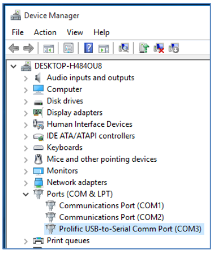The width and height of the screenshot is (214, 254).
Task: Click the show/hide console tree icon
Action: point(49,49)
